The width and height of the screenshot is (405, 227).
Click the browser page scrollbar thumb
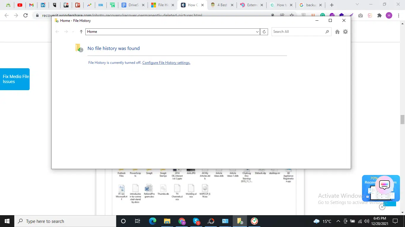point(402,120)
